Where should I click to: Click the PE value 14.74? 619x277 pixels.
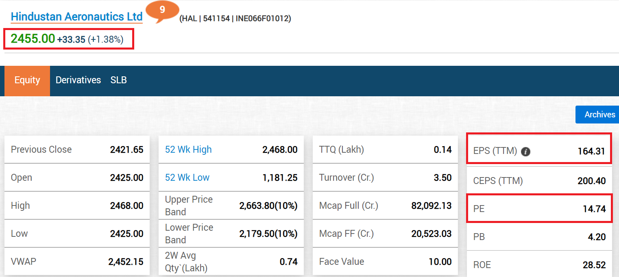594,209
